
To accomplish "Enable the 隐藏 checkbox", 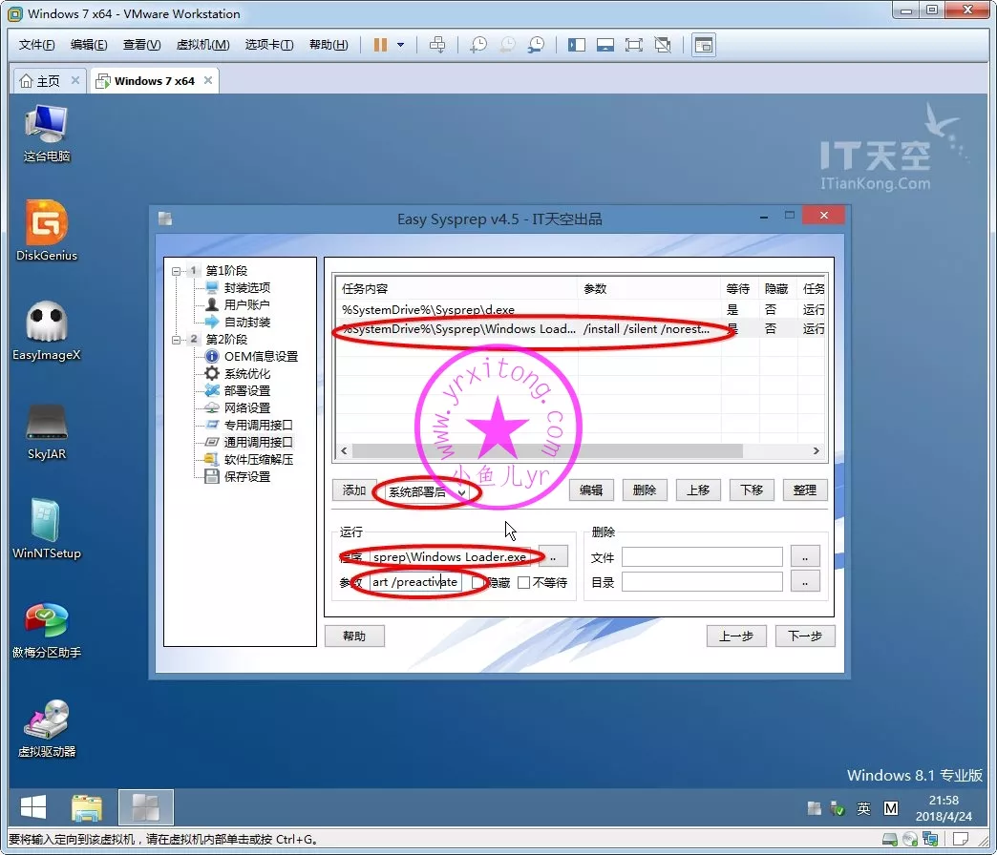I will 478,582.
